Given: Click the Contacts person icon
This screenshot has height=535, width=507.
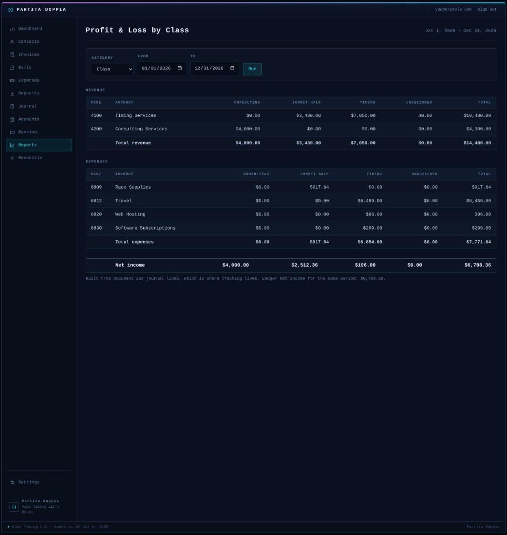Looking at the screenshot, I should tap(12, 42).
